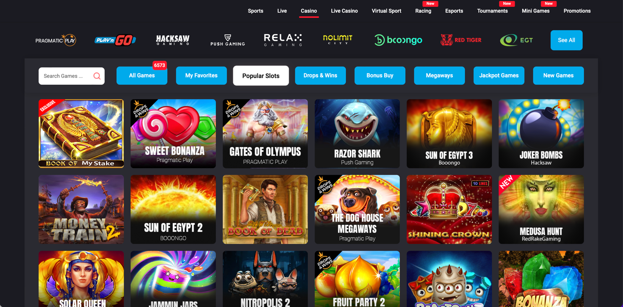Select the All Games filter

[x=142, y=76]
